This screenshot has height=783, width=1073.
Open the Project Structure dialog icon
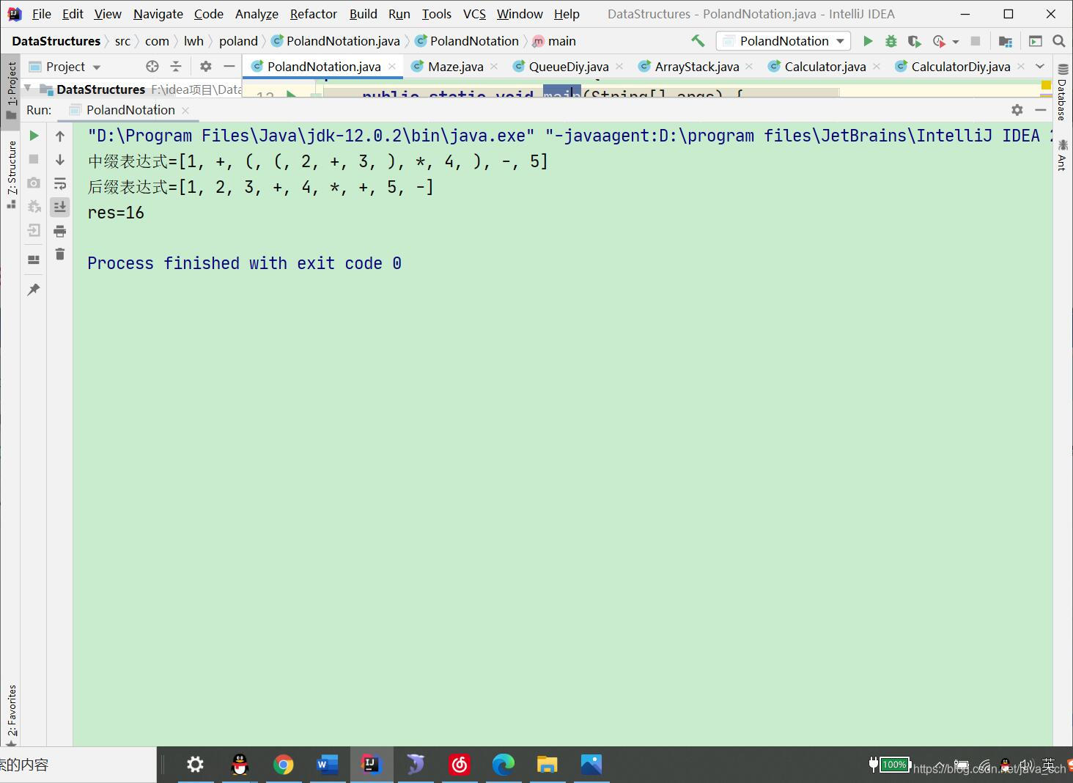coord(1005,41)
